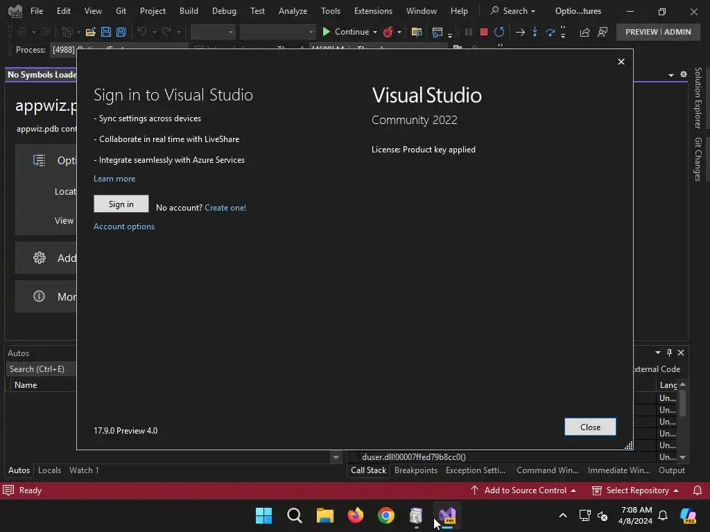This screenshot has height=532, width=710.
Task: Click the Break All pause icon
Action: pyautogui.click(x=469, y=32)
